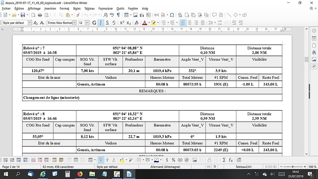The height and width of the screenshot is (179, 318).
Task: Apply the Sum function in table toolbar
Action: point(224,160)
